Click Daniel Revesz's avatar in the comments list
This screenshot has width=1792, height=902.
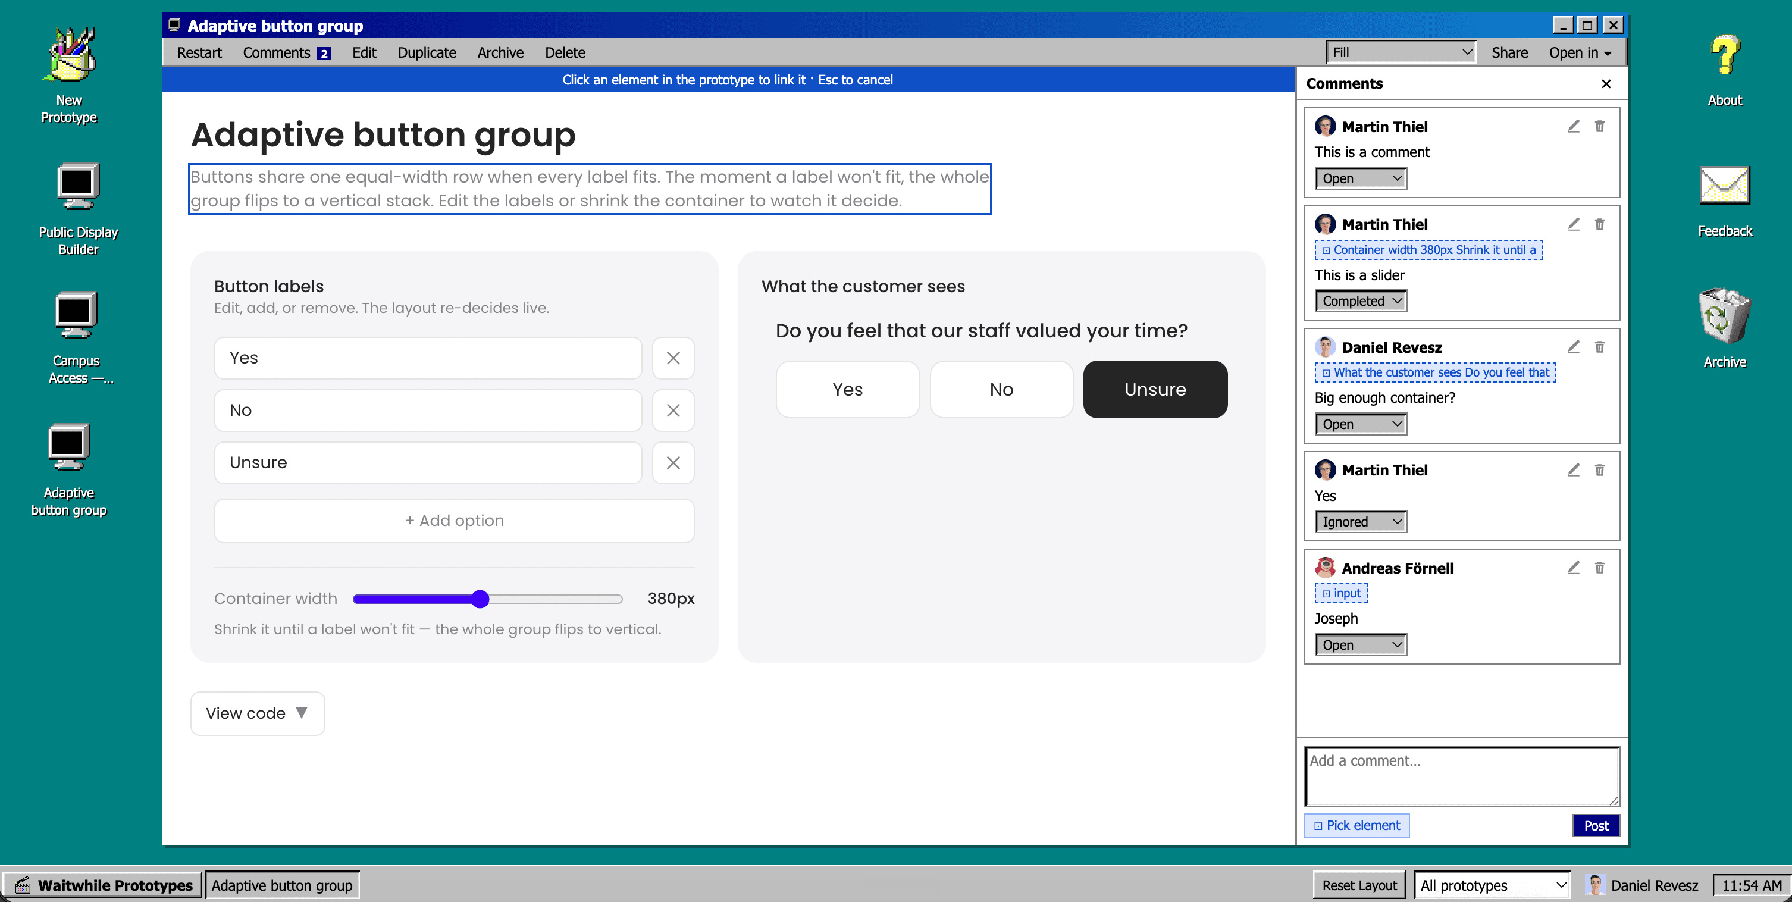[1324, 347]
